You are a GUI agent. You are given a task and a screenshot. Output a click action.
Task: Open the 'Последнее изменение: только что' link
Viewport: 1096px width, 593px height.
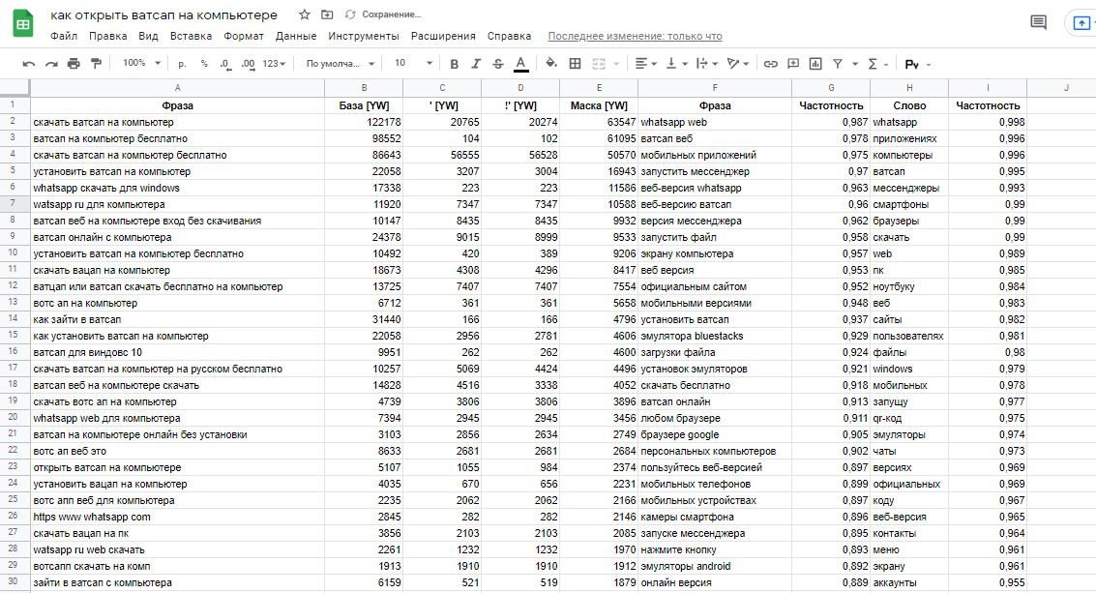[x=635, y=37]
